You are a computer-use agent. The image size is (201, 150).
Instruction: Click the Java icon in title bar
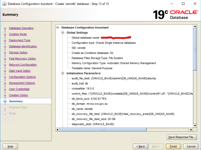pos(4,4)
